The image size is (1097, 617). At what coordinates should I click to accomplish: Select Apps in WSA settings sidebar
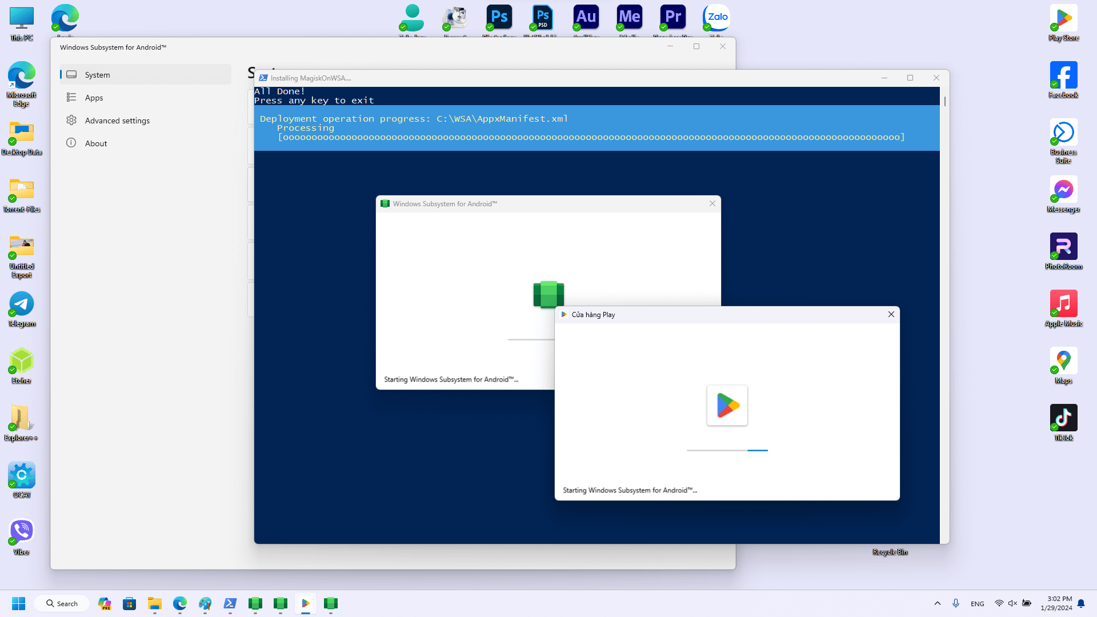(146, 98)
